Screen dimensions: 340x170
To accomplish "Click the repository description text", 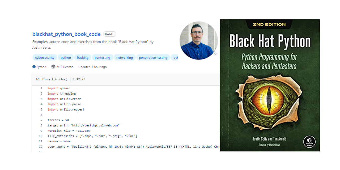I will click(x=93, y=44).
